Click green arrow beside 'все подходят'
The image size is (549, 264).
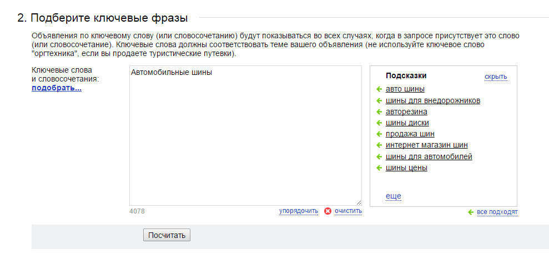pos(471,212)
